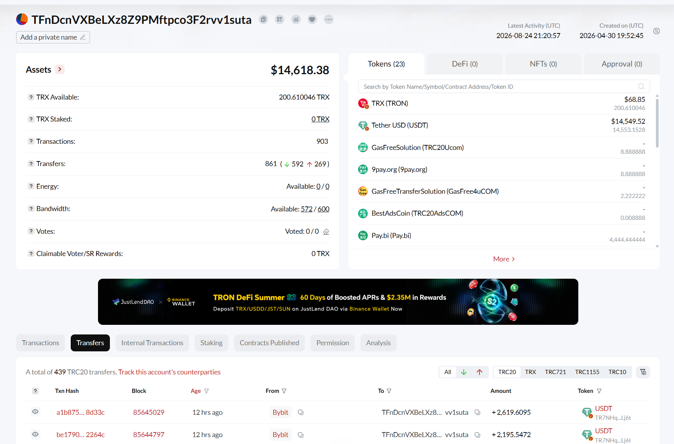The height and width of the screenshot is (444, 674).
Task: Open the three-dots more options icon
Action: [329, 20]
